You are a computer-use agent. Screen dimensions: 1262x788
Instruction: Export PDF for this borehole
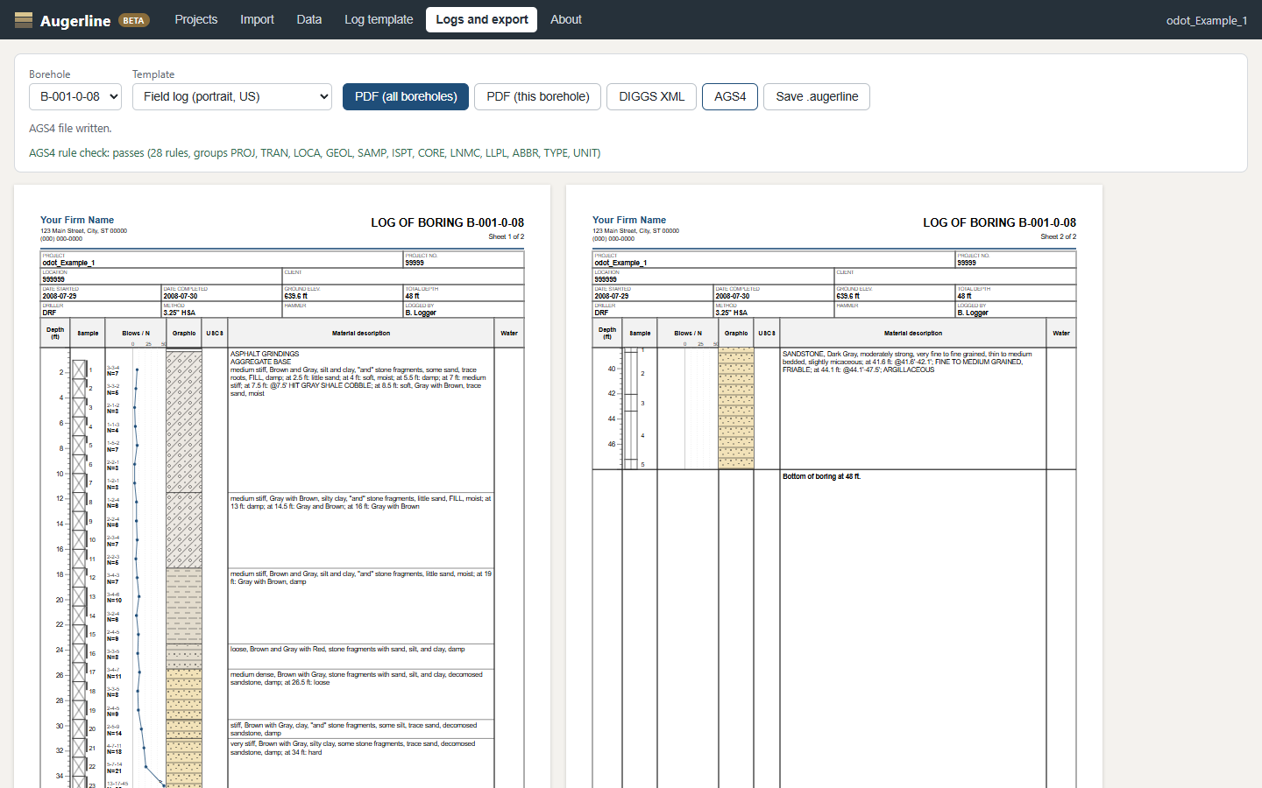(x=538, y=96)
